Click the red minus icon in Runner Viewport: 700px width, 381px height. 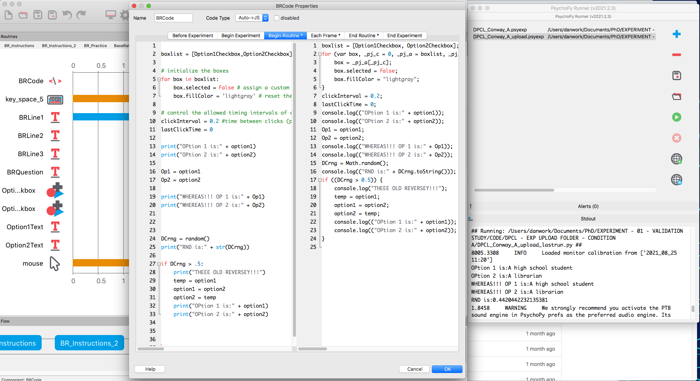click(x=676, y=55)
